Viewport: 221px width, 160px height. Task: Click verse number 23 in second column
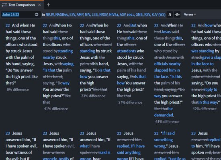click(x=45, y=133)
